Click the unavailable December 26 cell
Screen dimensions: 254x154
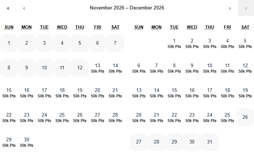pos(245,117)
